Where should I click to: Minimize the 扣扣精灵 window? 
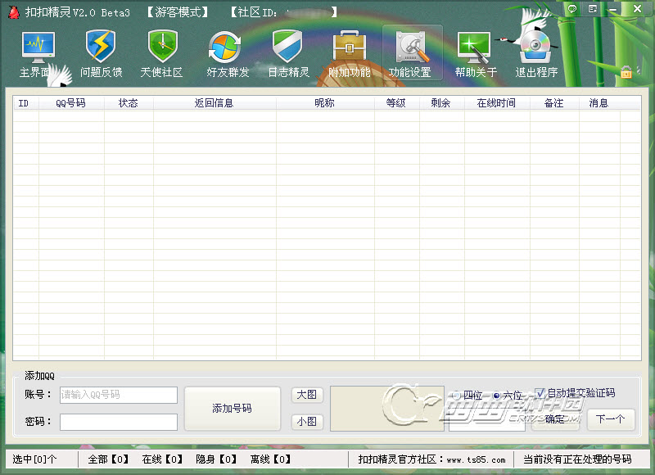[612, 9]
